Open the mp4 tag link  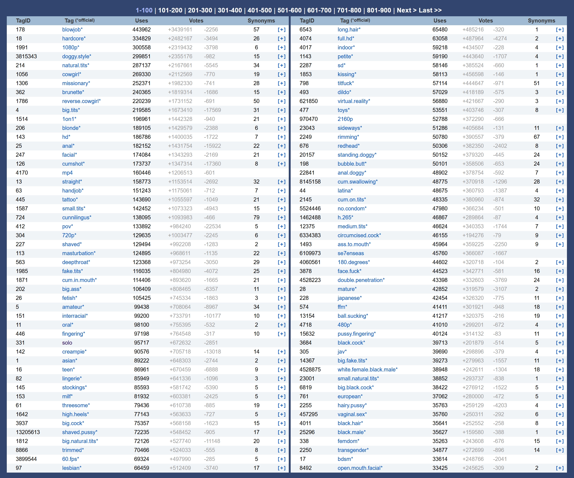coord(67,173)
